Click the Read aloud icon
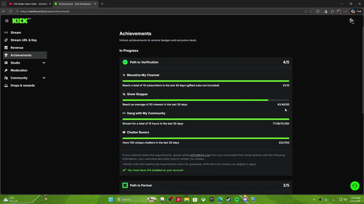364x204 pixels. coord(306,11)
